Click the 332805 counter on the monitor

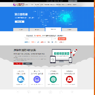(x=61, y=53)
